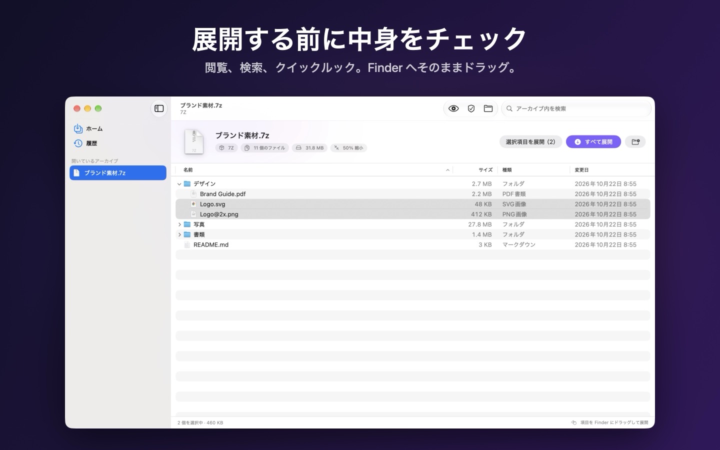This screenshot has width=720, height=450.
Task: Open ホーム in the sidebar
Action: pyautogui.click(x=118, y=129)
